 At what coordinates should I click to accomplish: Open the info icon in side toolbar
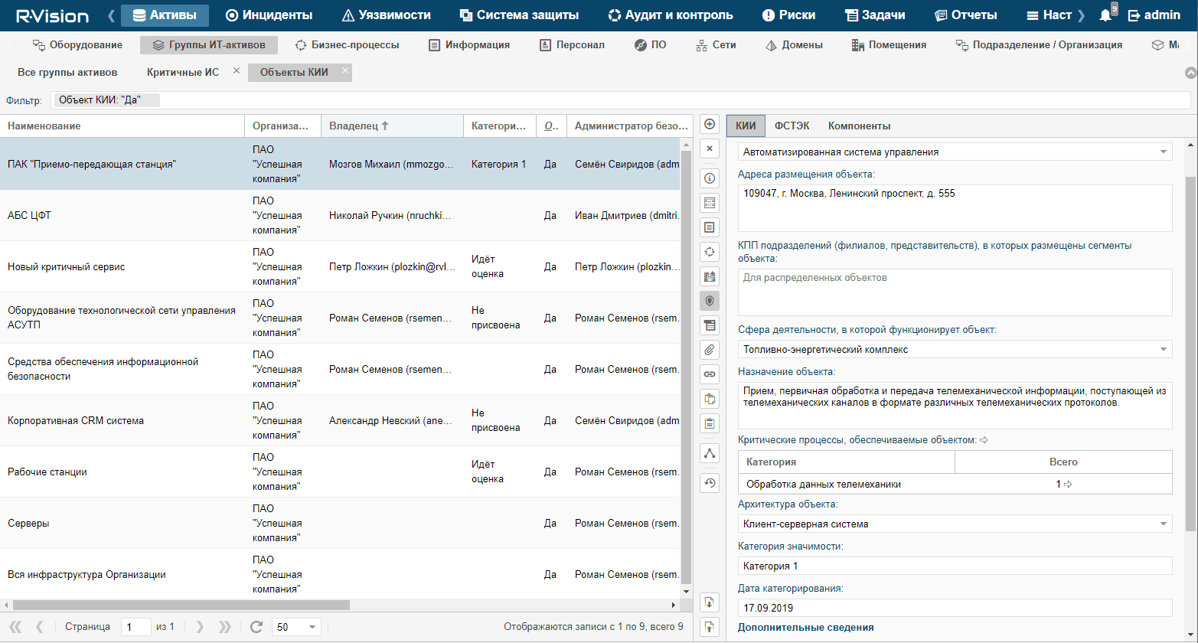pyautogui.click(x=710, y=178)
